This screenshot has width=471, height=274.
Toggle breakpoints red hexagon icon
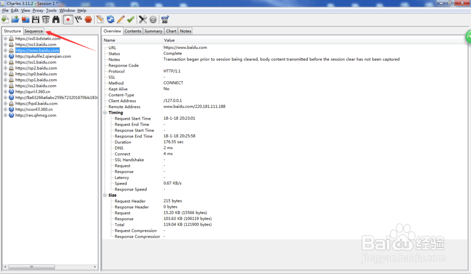coord(89,19)
